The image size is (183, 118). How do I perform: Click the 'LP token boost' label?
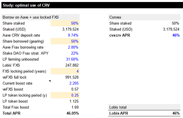point(15,101)
